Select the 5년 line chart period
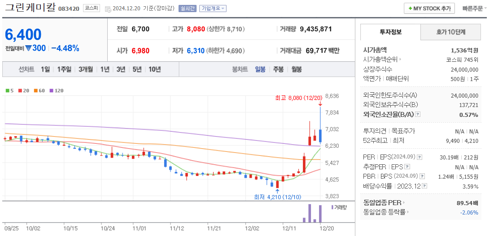This screenshot has width=494, height=236. tap(137, 69)
